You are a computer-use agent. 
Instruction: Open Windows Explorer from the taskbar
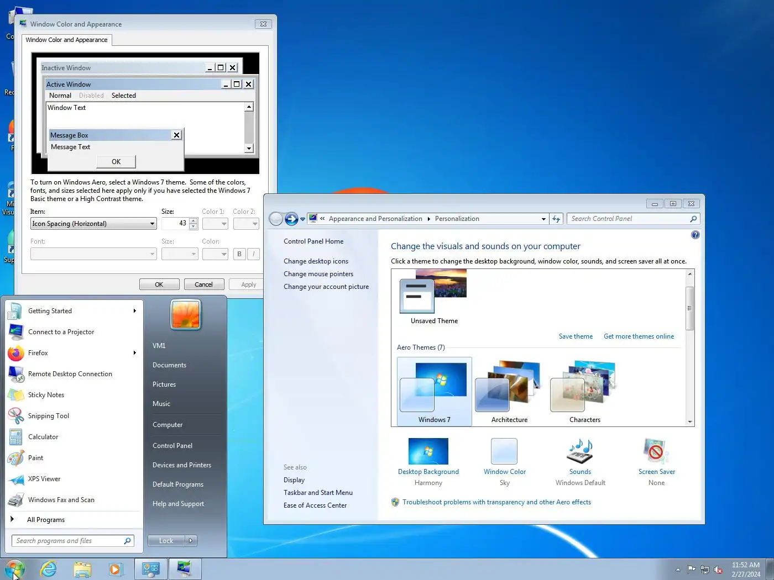tap(82, 569)
